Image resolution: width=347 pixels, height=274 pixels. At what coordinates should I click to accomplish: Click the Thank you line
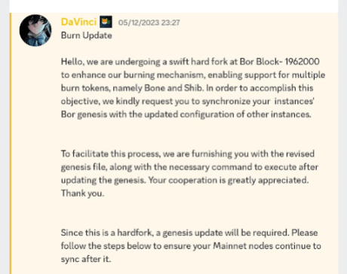pos(82,193)
